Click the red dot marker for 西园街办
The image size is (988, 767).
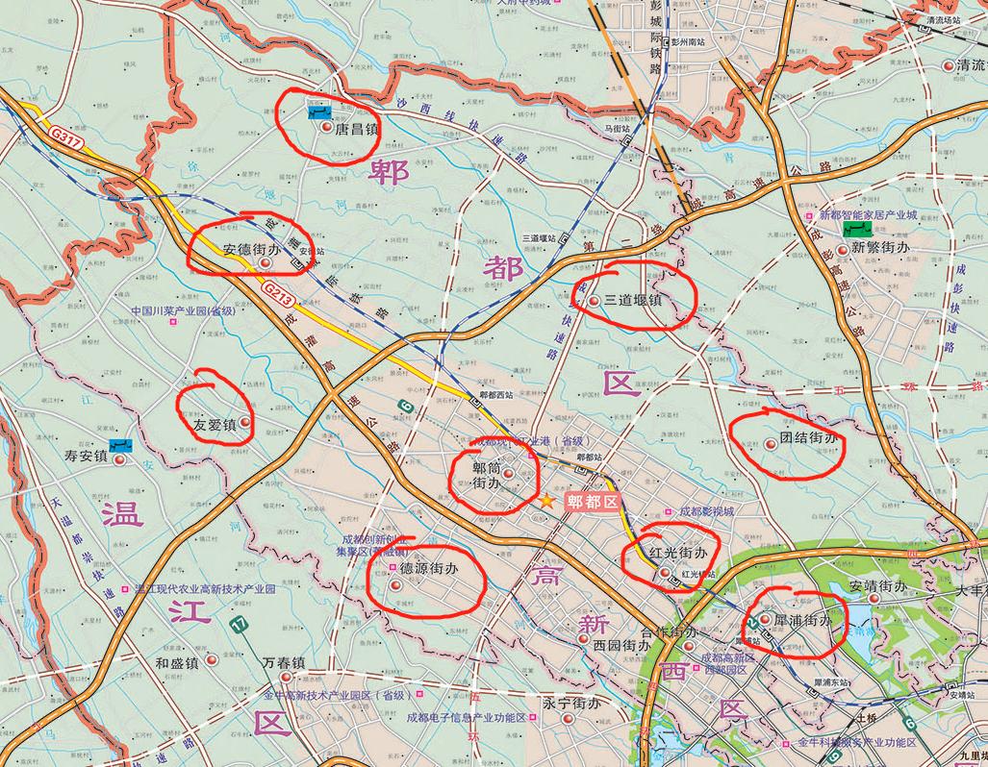584,639
